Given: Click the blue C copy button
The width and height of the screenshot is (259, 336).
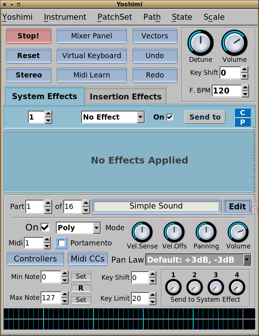Looking at the screenshot, I should point(243,112).
